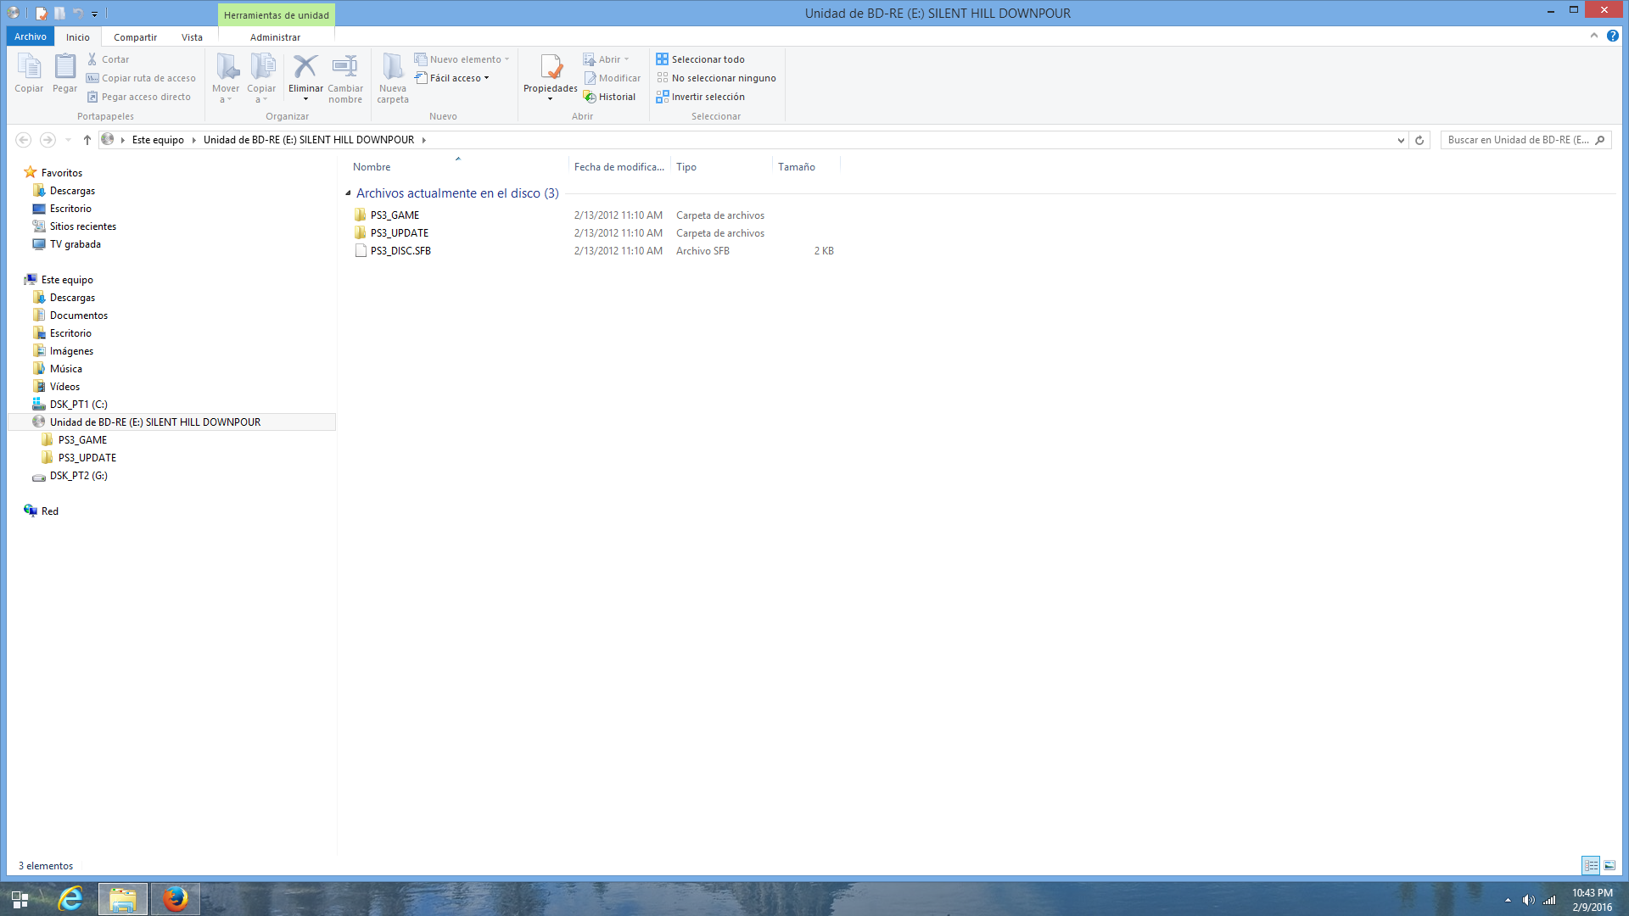This screenshot has width=1629, height=916.
Task: Open address bar history dropdown arrow
Action: [1400, 140]
